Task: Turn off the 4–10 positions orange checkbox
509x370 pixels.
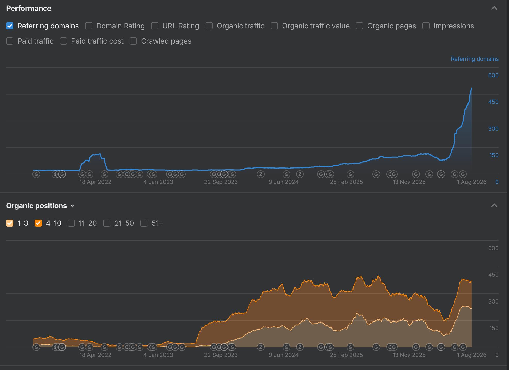Action: point(38,223)
